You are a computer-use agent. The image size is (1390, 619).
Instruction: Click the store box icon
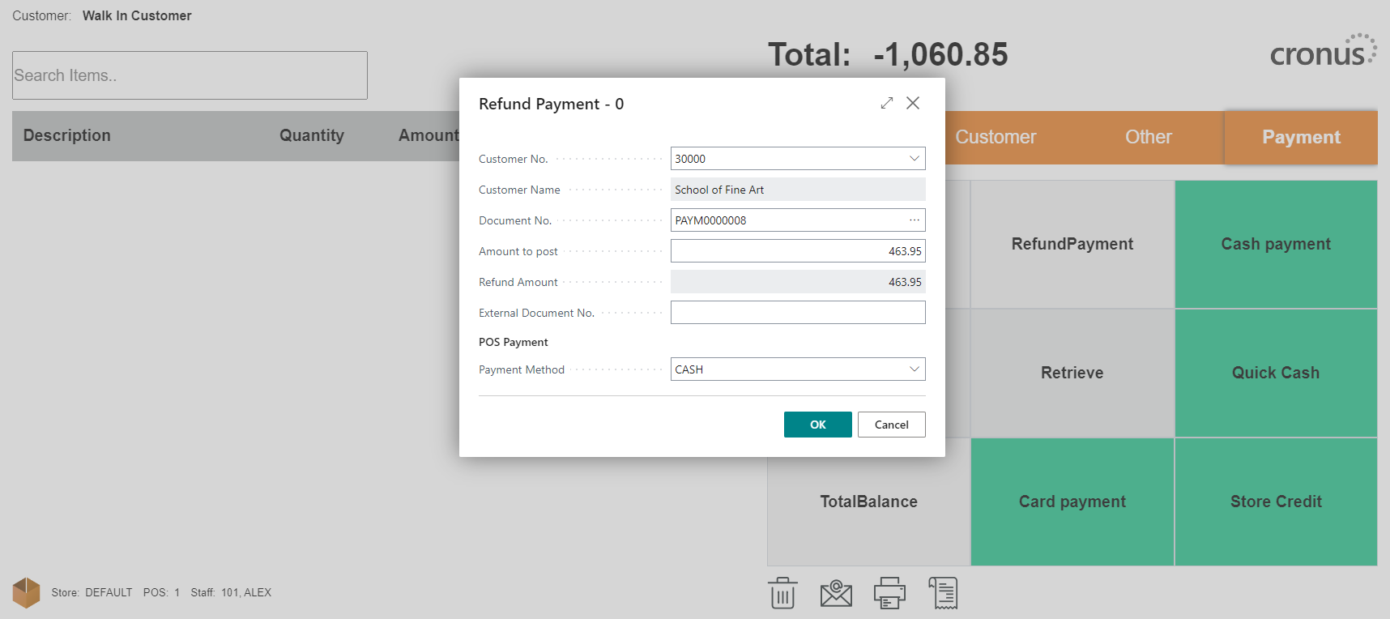(26, 592)
